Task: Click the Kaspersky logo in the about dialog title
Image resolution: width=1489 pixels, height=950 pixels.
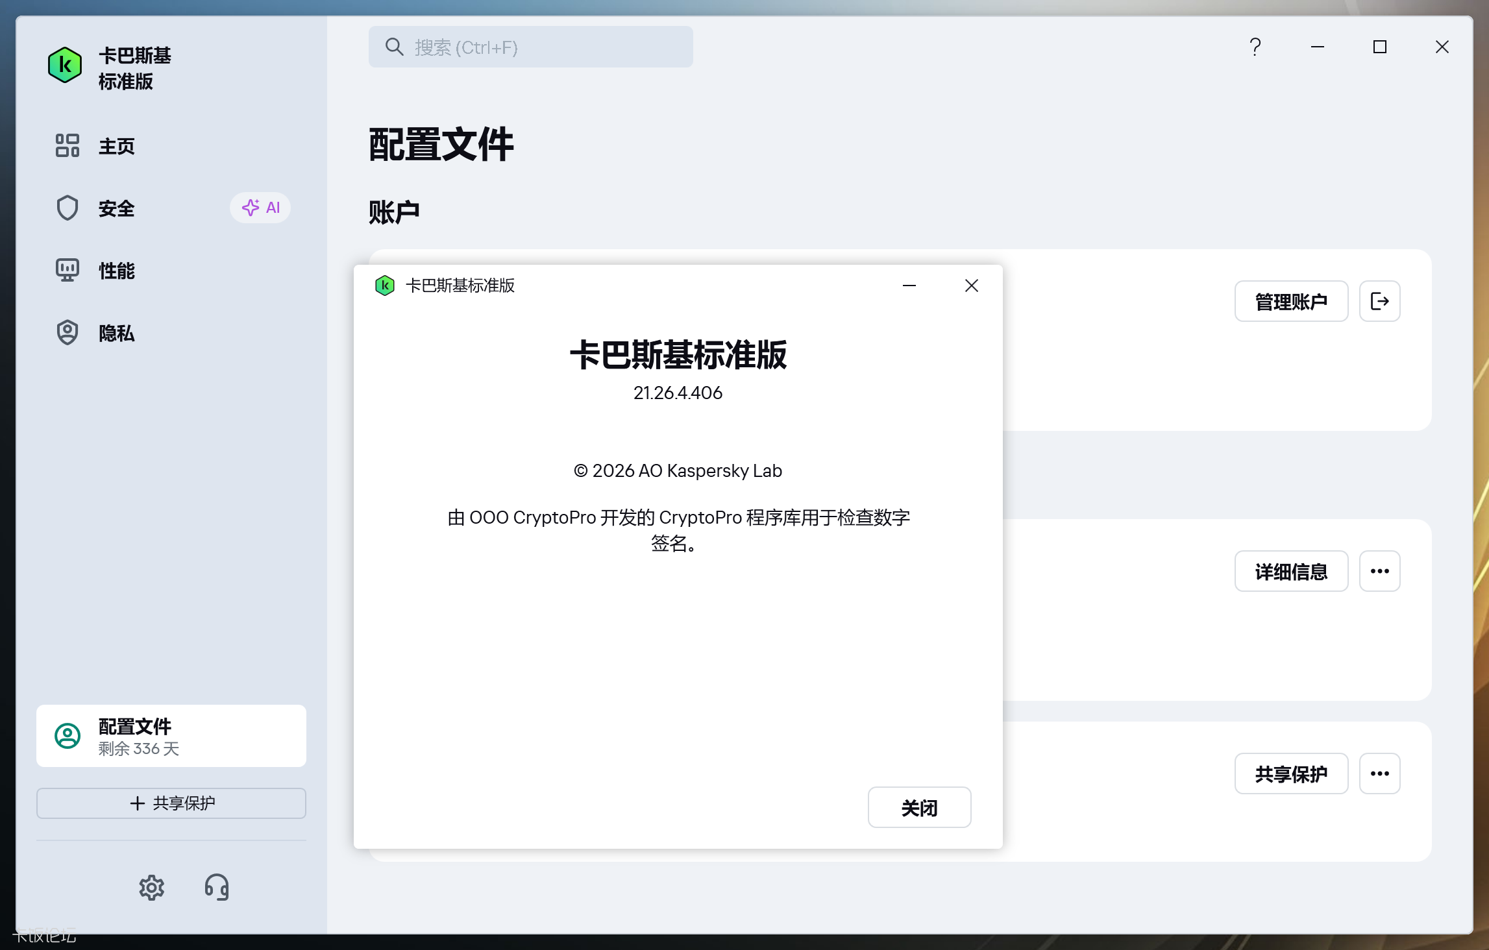Action: click(x=385, y=286)
